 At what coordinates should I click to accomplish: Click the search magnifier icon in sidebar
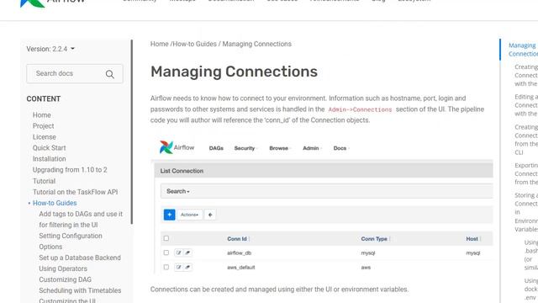coord(110,74)
